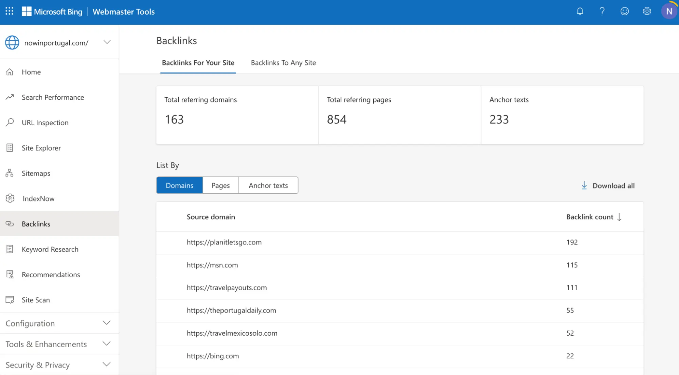Open Recommendations in the sidebar
679x375 pixels.
point(59,274)
